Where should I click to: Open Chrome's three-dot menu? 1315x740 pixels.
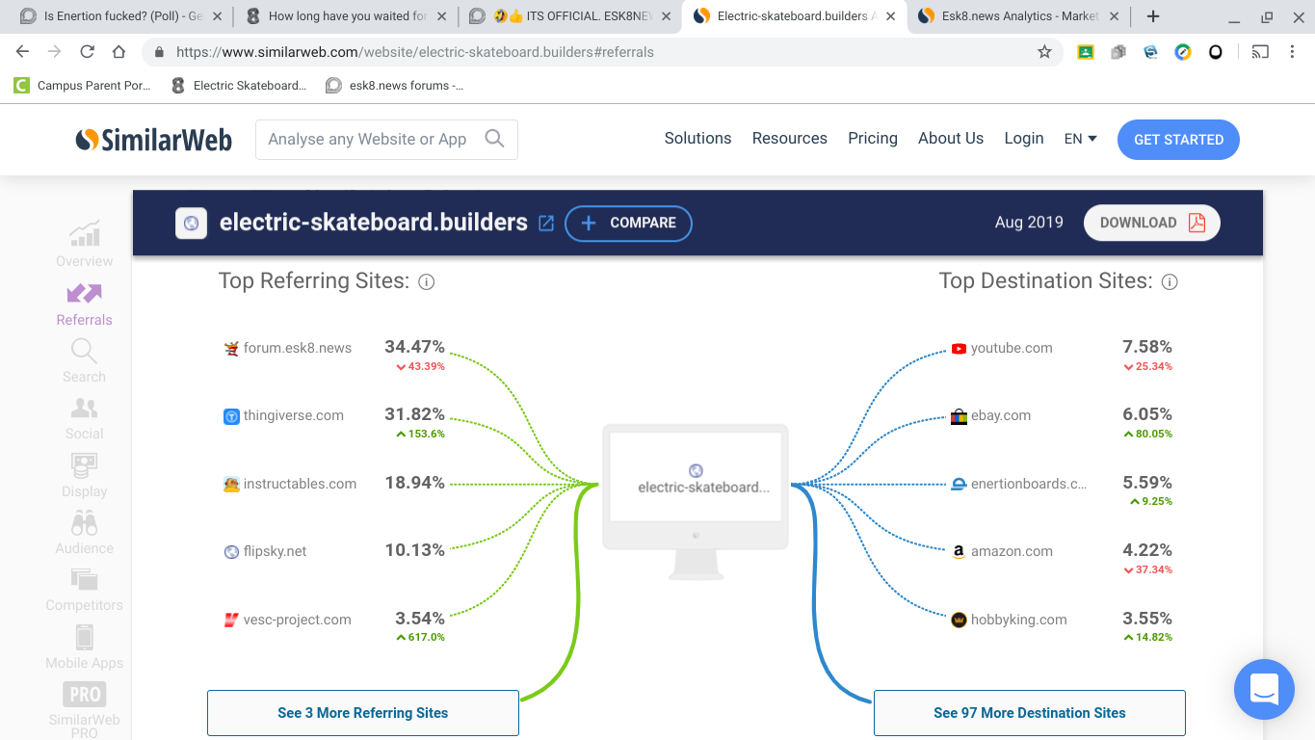click(x=1293, y=52)
